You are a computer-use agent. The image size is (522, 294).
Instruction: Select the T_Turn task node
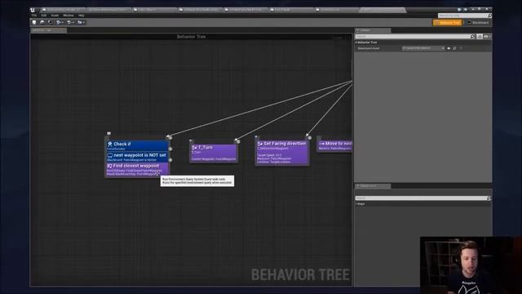point(214,153)
